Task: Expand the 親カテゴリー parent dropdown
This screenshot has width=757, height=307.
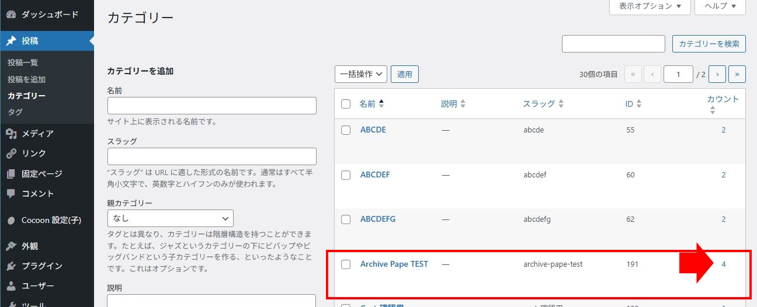Action: point(170,218)
